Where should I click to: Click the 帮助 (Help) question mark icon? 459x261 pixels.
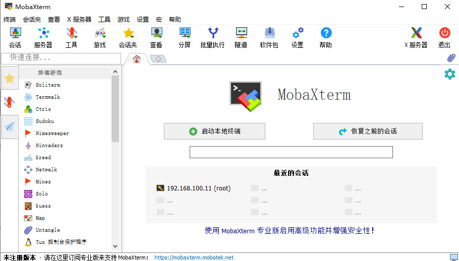point(326,38)
